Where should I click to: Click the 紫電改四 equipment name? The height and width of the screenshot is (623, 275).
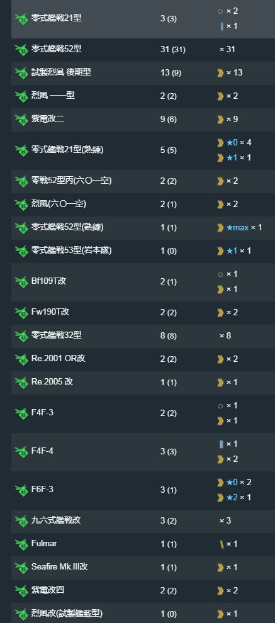(48, 590)
